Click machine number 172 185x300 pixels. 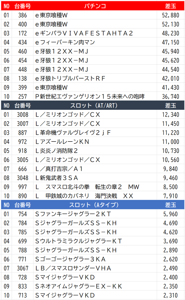point(22,33)
